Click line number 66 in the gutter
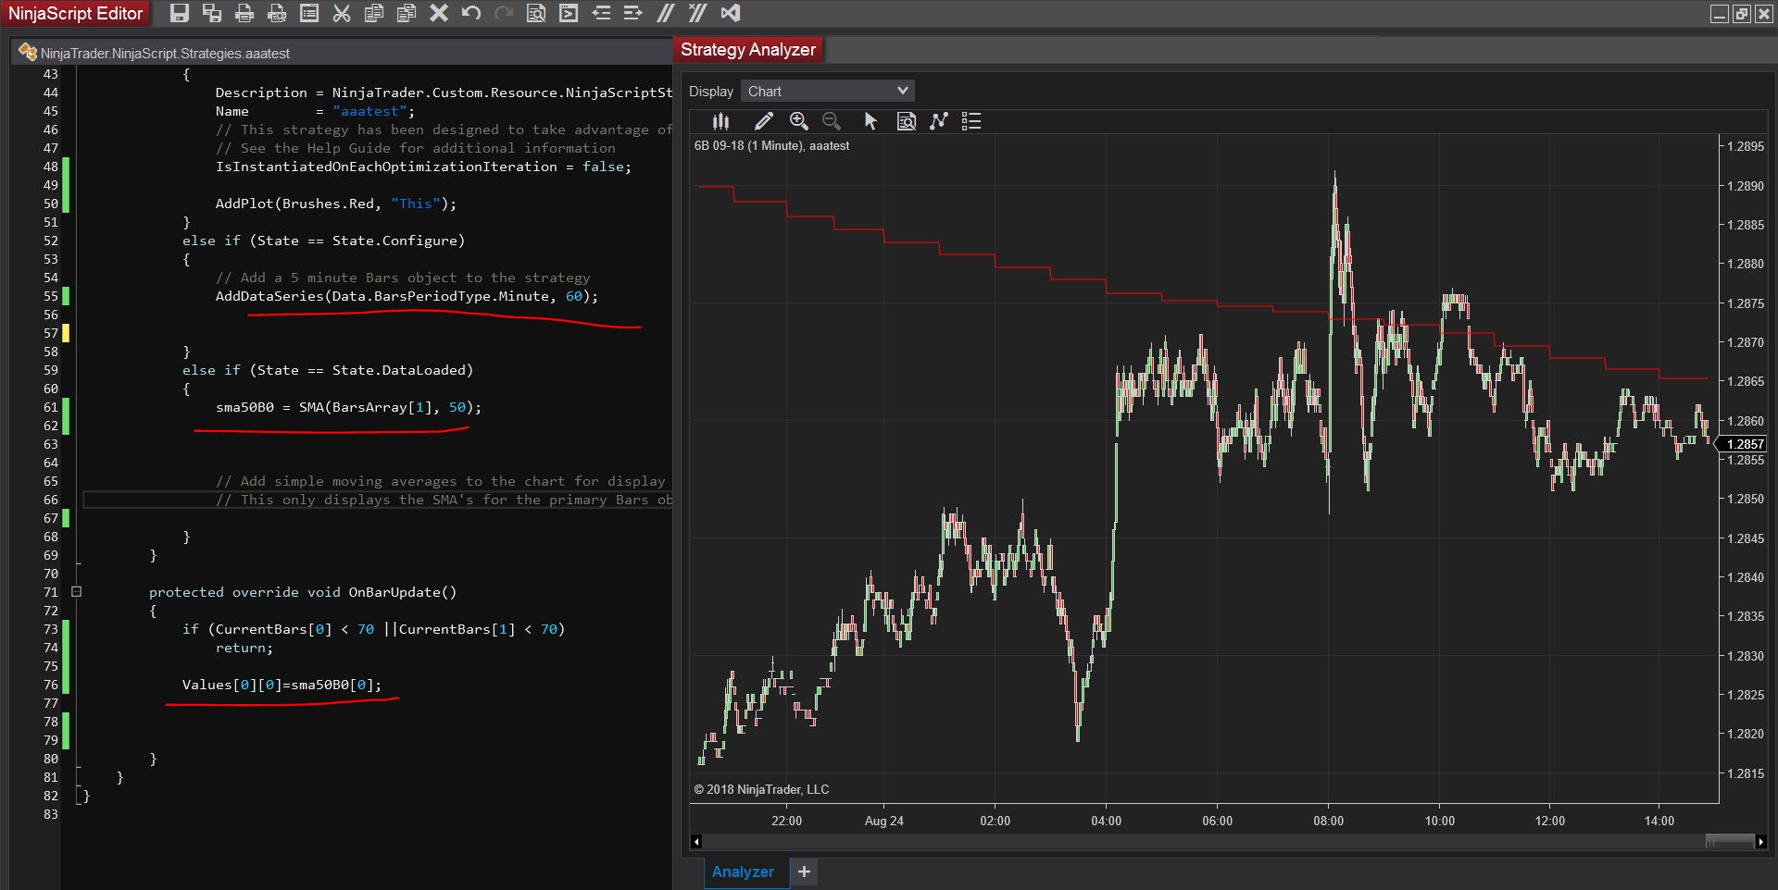 tap(51, 500)
